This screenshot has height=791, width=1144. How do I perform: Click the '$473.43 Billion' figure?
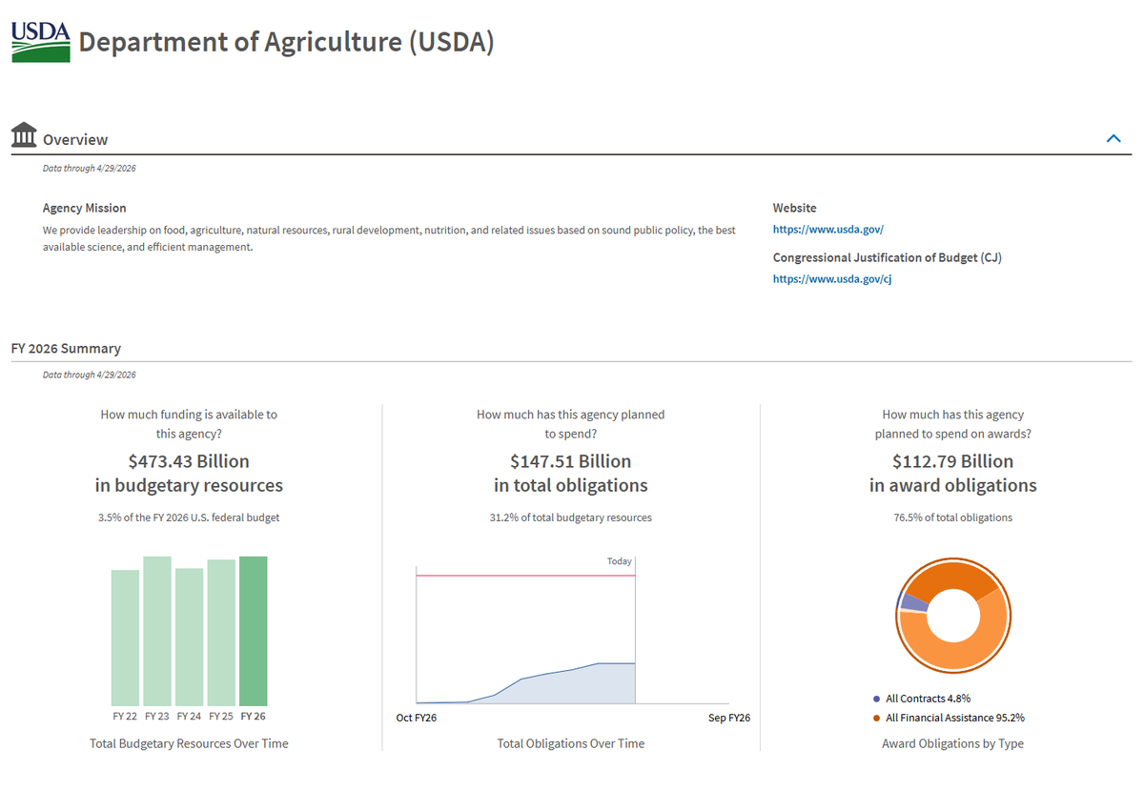[189, 461]
